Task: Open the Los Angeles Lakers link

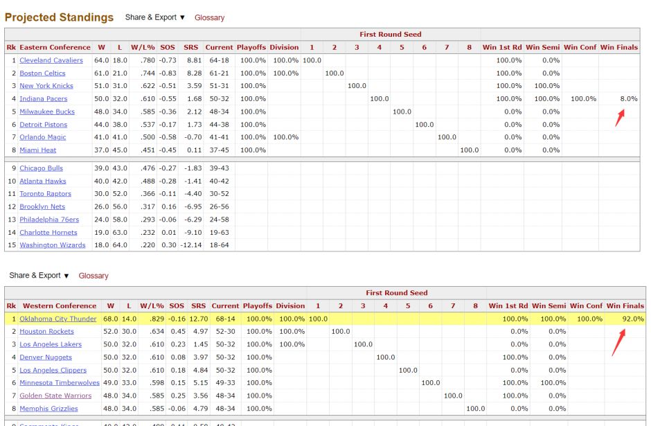Action: 50,344
